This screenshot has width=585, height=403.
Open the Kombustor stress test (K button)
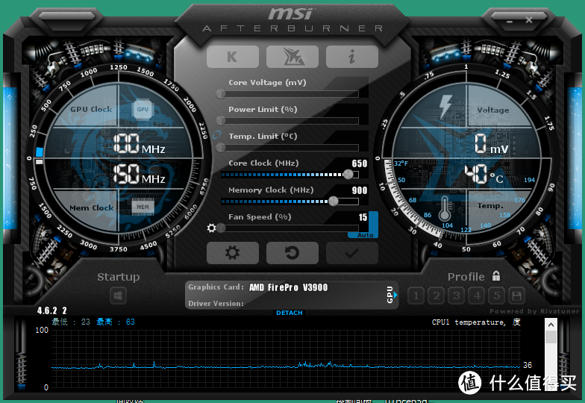coord(232,57)
